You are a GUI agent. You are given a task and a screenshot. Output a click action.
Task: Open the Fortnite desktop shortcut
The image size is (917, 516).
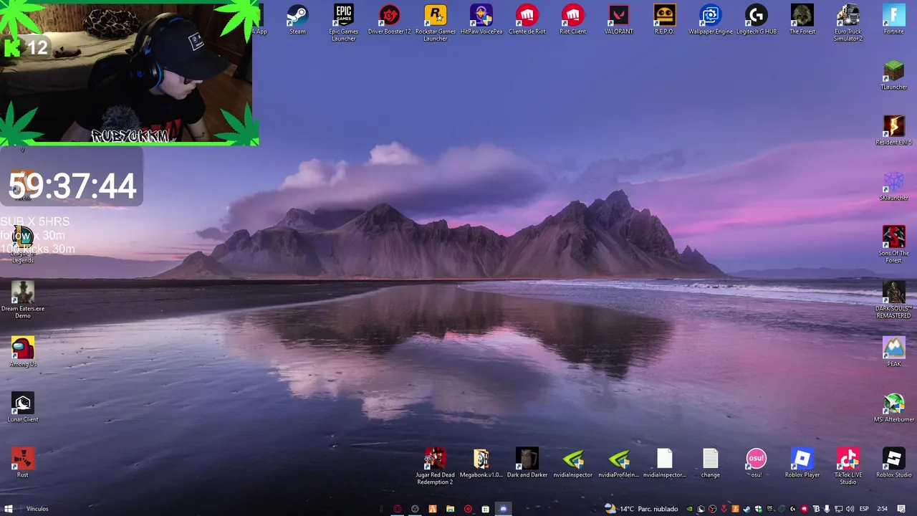pyautogui.click(x=894, y=19)
